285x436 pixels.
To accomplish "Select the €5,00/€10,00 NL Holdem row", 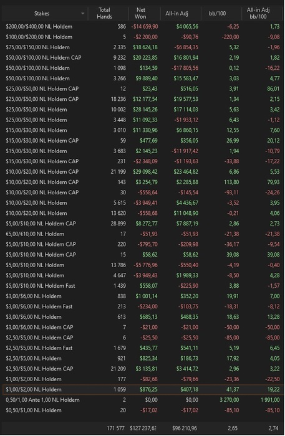I will 142,234.
